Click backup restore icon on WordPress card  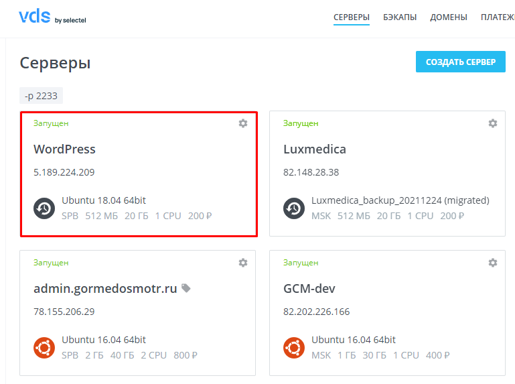point(44,208)
